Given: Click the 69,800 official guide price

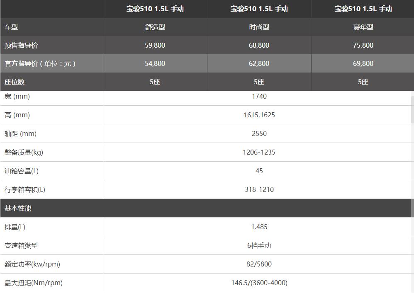Looking at the screenshot, I should tap(363, 63).
